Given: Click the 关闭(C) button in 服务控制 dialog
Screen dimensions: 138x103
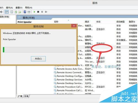Looking at the screenshot, I should click(38, 59).
